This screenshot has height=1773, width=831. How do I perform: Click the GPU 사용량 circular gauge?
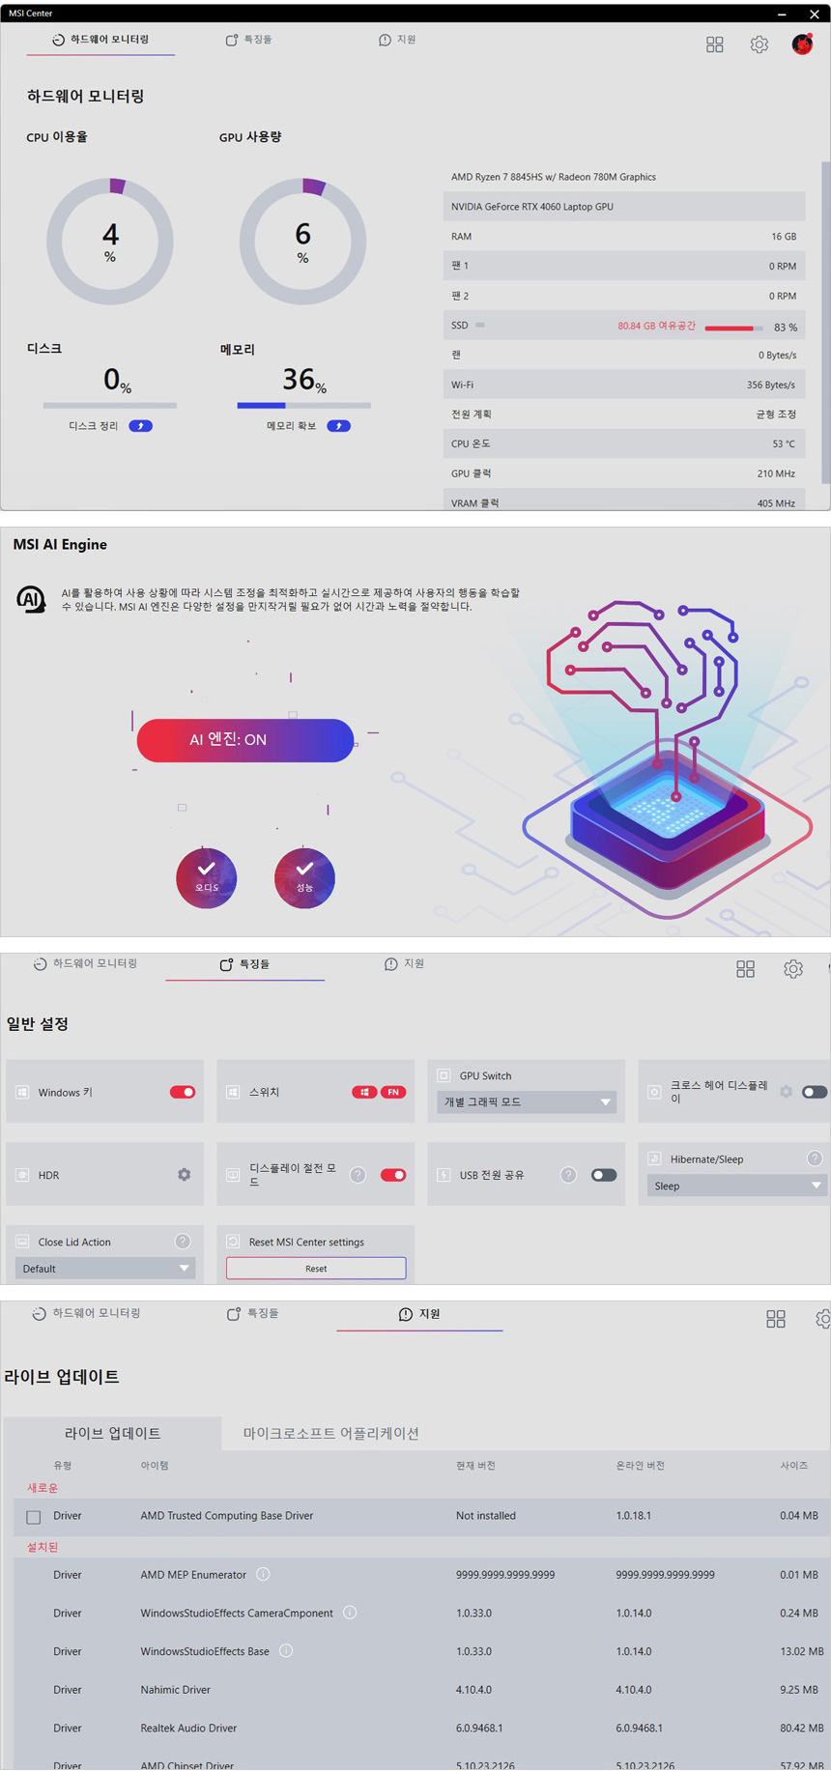302,242
